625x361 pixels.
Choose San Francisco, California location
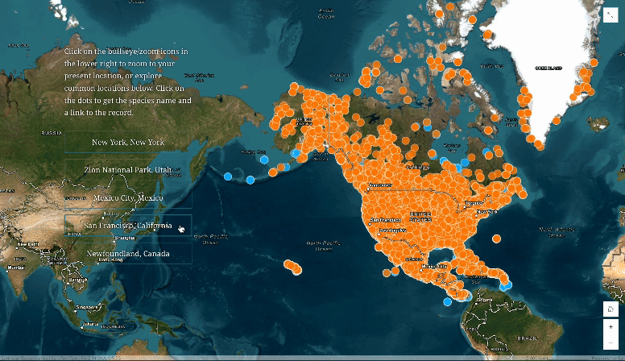coord(128,226)
